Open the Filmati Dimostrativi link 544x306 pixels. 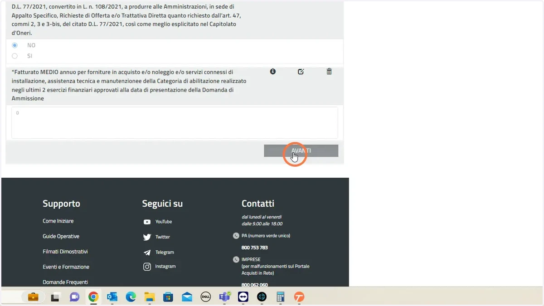coord(65,252)
